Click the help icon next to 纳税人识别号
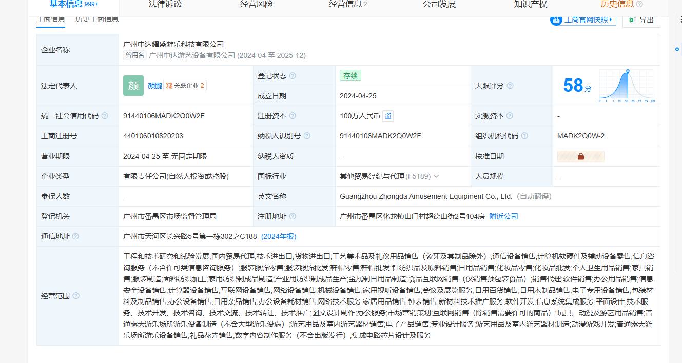Image resolution: width=682 pixels, height=363 pixels. (x=307, y=136)
